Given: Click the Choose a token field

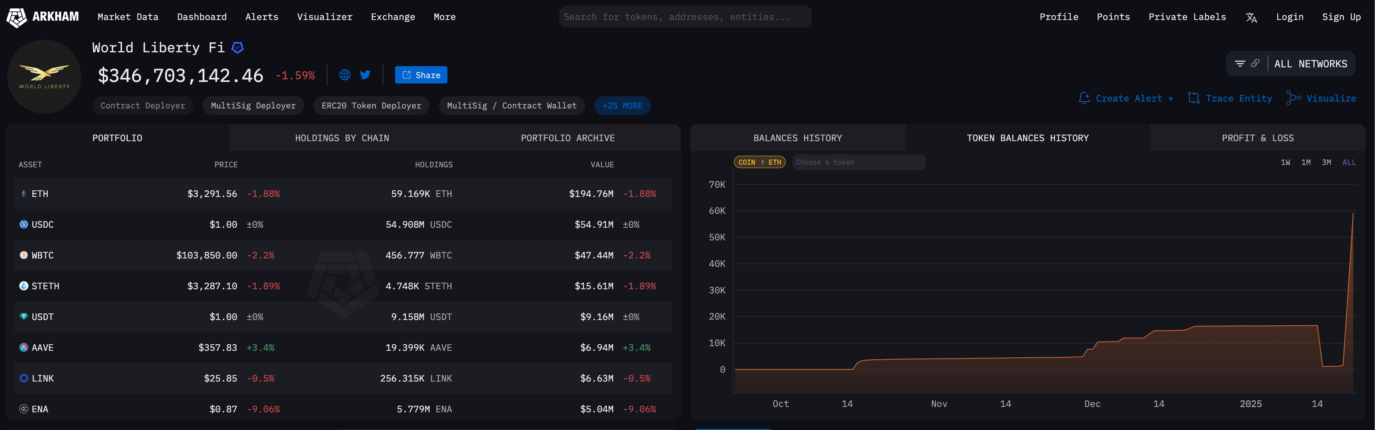Looking at the screenshot, I should pos(858,162).
